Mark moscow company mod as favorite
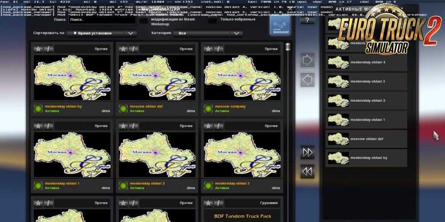The image size is (445, 222). pyautogui.click(x=208, y=49)
